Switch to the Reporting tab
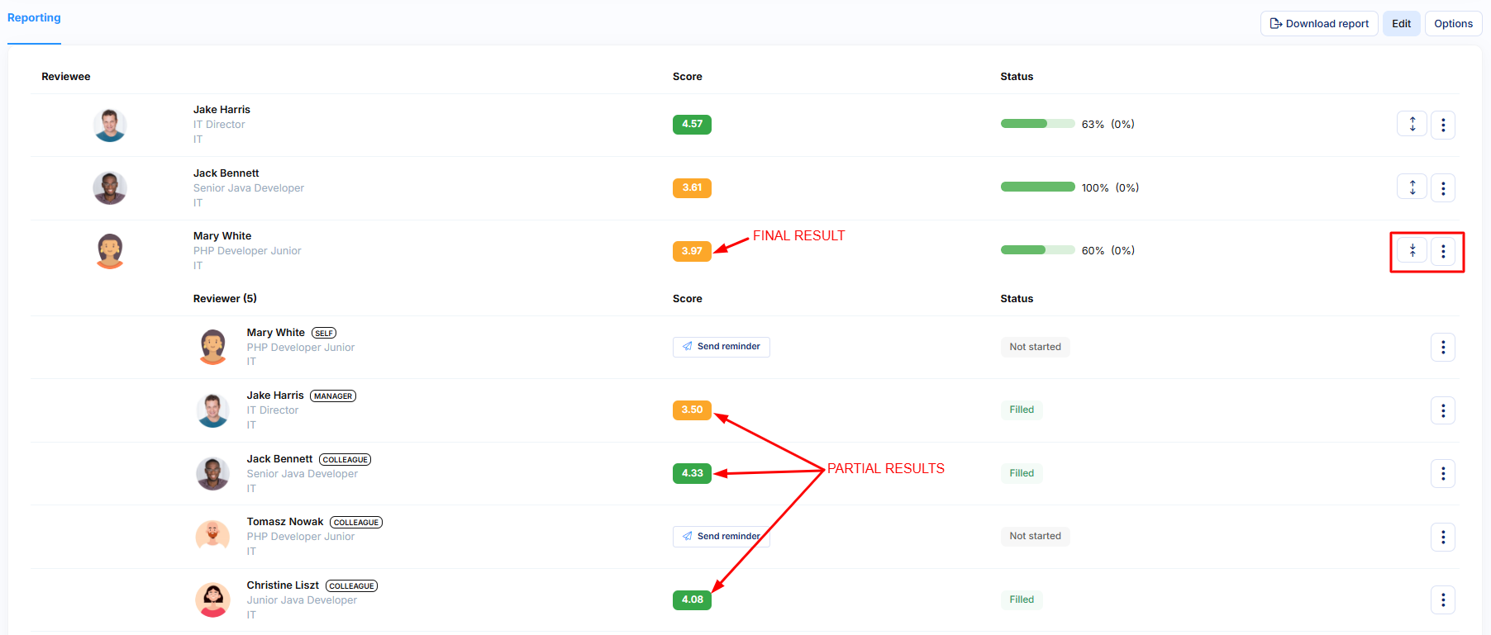 (x=34, y=18)
